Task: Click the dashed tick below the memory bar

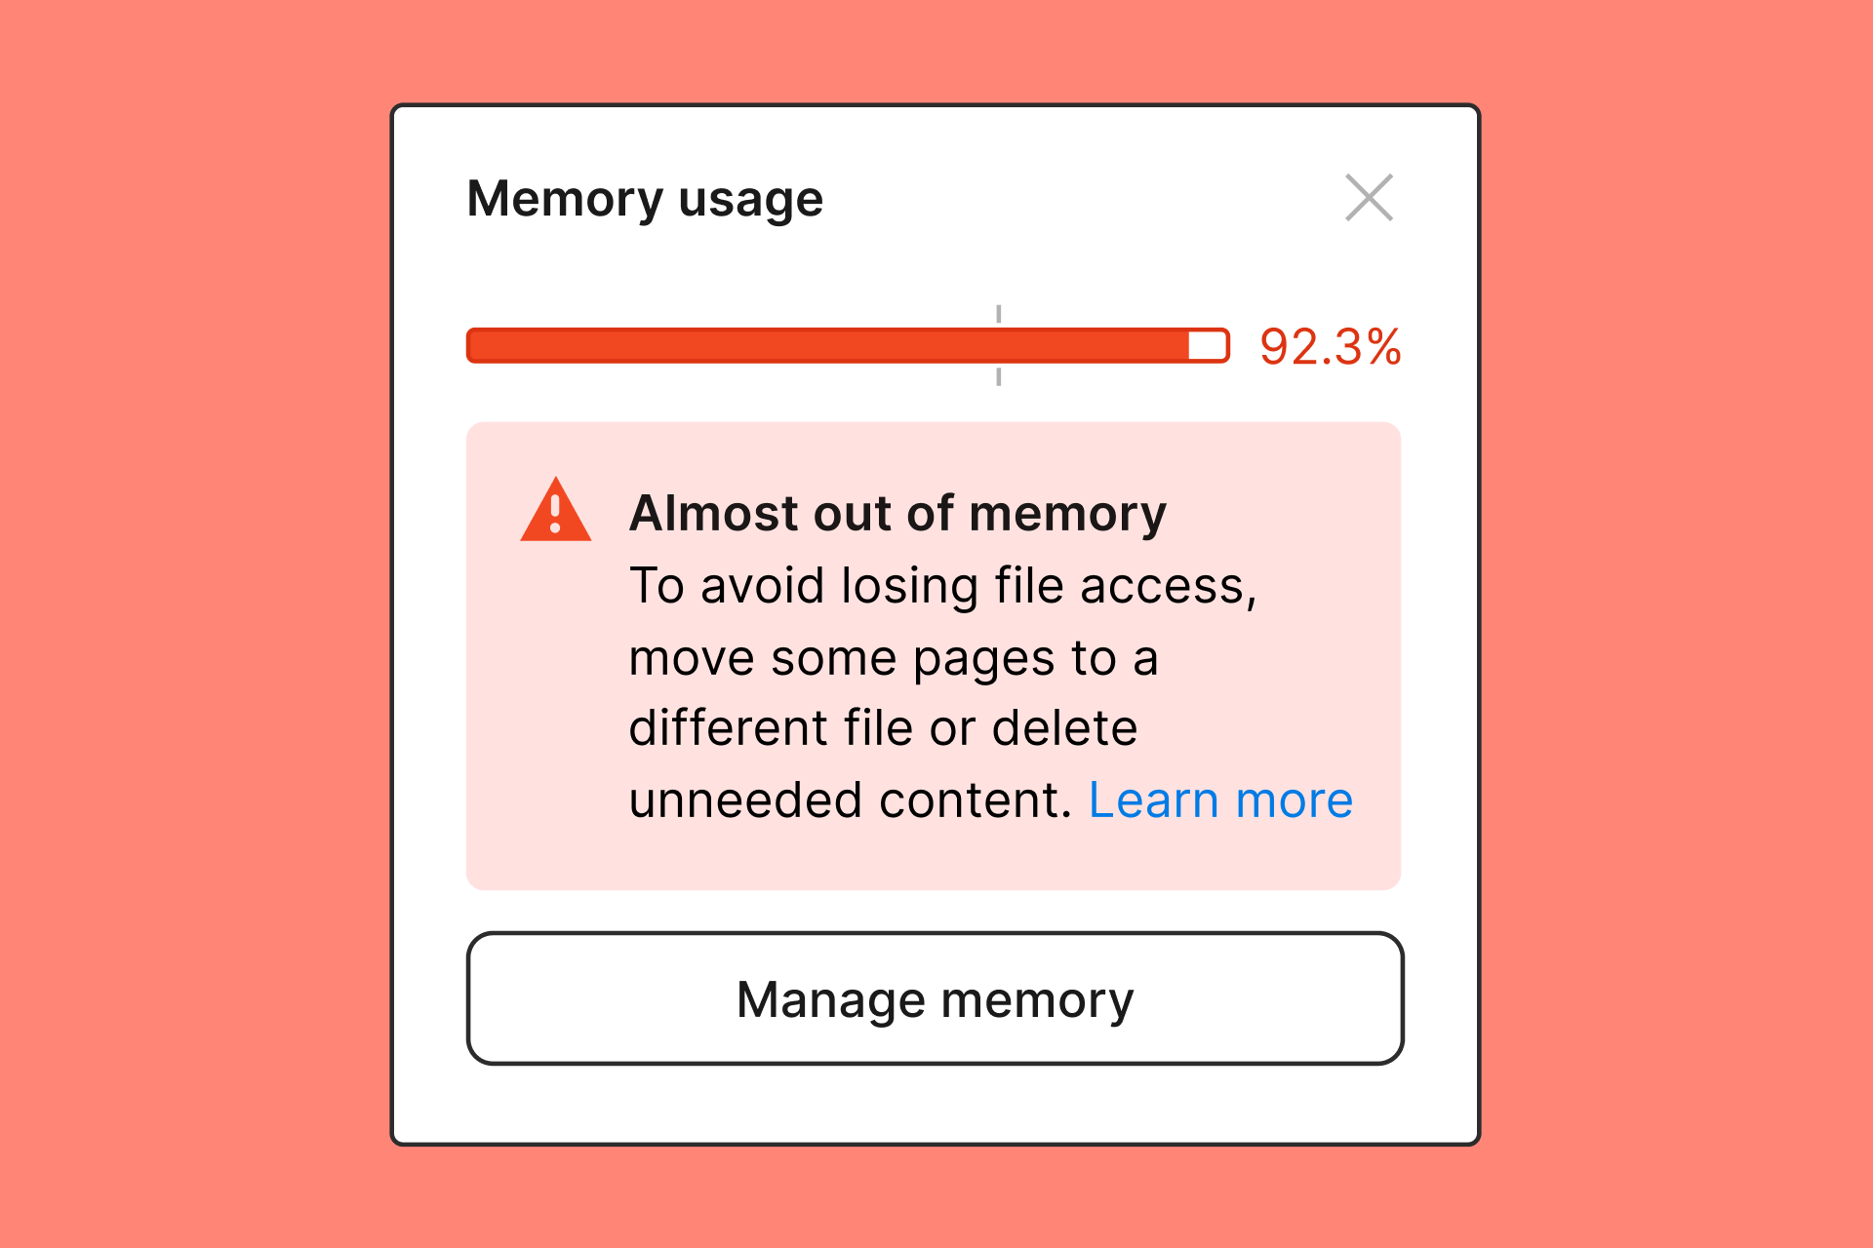Action: (x=998, y=376)
